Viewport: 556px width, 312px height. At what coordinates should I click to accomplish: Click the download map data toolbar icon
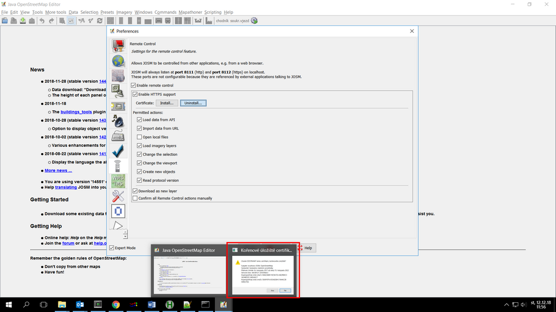point(23,21)
